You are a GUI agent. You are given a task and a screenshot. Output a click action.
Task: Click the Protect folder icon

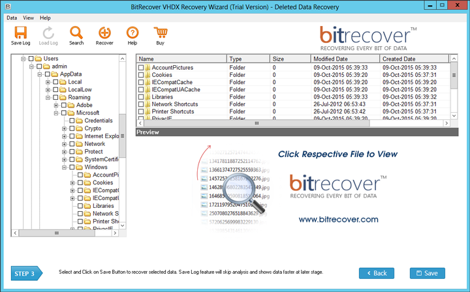pos(79,152)
